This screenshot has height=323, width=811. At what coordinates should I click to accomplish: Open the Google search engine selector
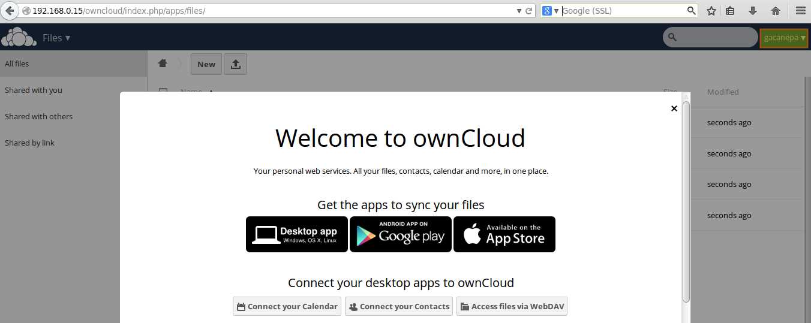click(x=550, y=11)
